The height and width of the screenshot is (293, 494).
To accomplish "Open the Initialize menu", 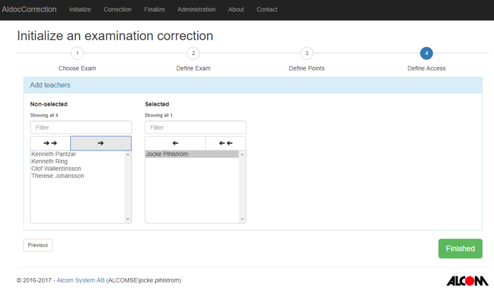I will coord(80,10).
